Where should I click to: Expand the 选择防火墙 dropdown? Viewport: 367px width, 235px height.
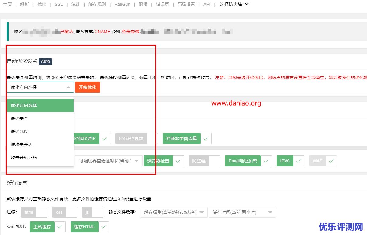pyautogui.click(x=234, y=4)
